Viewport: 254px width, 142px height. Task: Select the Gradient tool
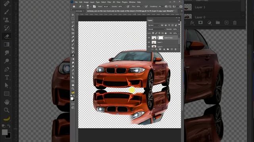(x=73, y=59)
